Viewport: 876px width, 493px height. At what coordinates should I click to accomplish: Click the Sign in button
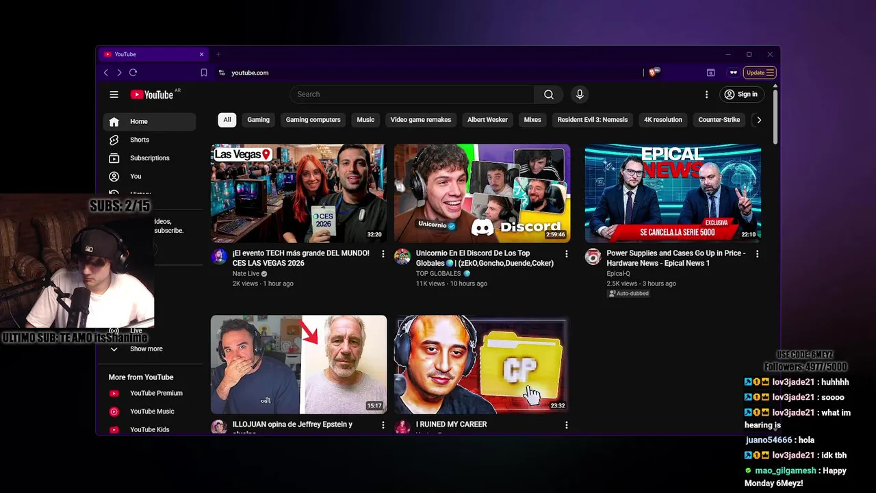pyautogui.click(x=740, y=94)
